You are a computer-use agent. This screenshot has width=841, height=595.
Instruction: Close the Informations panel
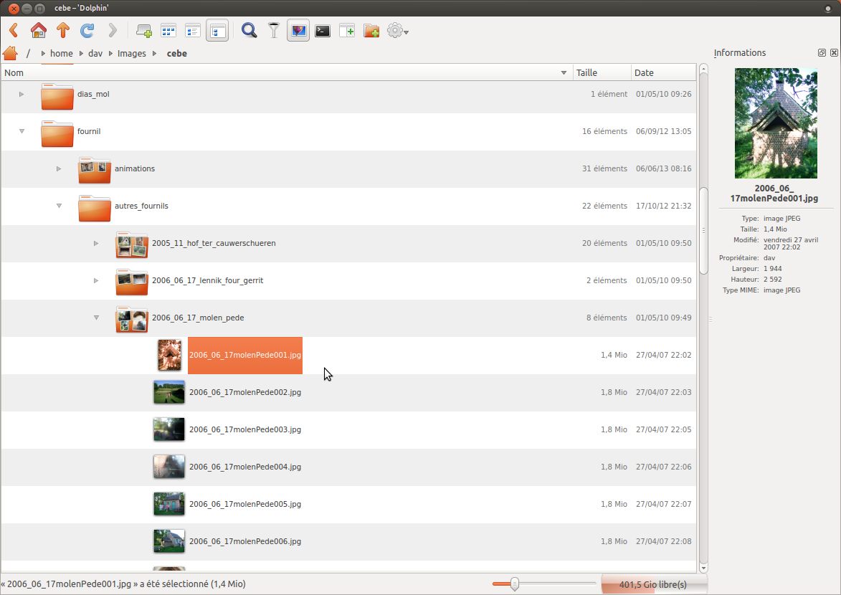pos(833,53)
